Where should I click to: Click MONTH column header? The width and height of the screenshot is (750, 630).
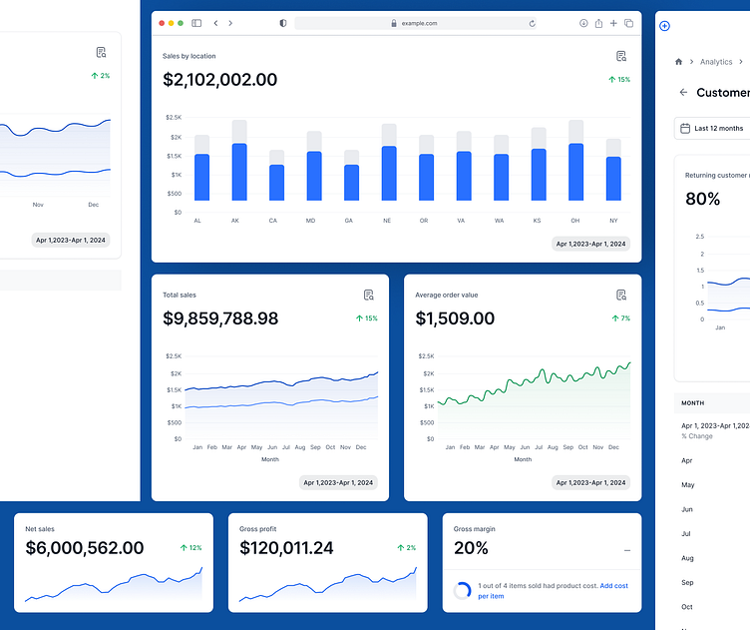[692, 403]
